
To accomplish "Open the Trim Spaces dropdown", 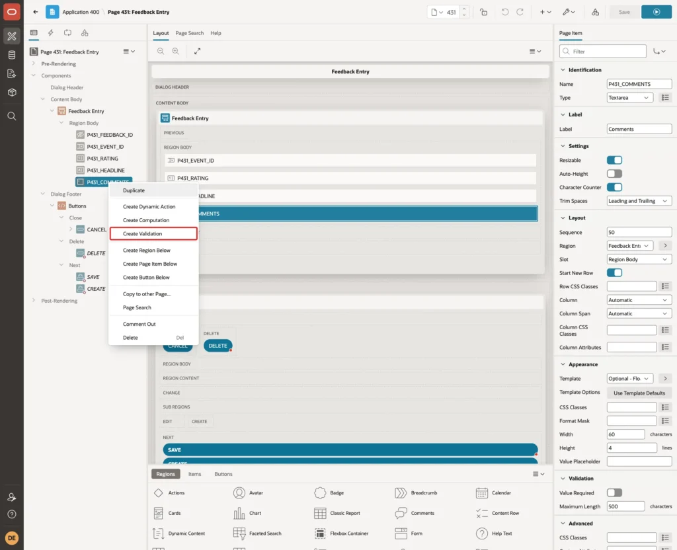I will (x=639, y=201).
